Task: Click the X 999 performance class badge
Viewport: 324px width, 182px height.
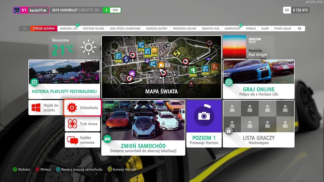Action: click(112, 10)
